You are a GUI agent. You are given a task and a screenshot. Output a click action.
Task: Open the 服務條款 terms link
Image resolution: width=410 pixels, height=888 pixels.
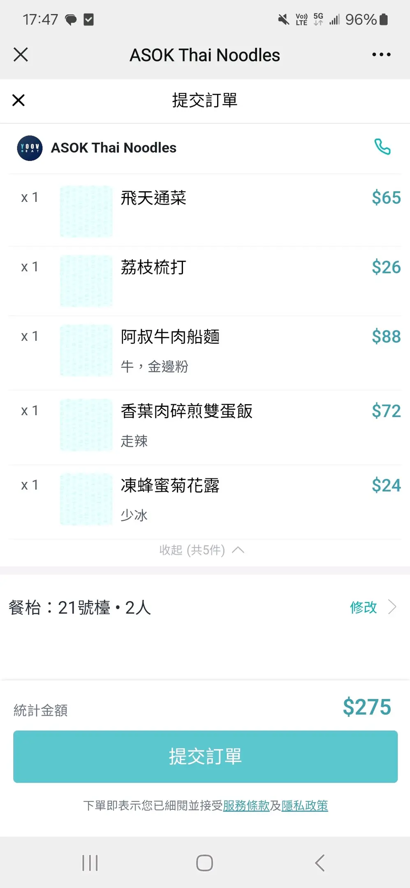point(246,805)
